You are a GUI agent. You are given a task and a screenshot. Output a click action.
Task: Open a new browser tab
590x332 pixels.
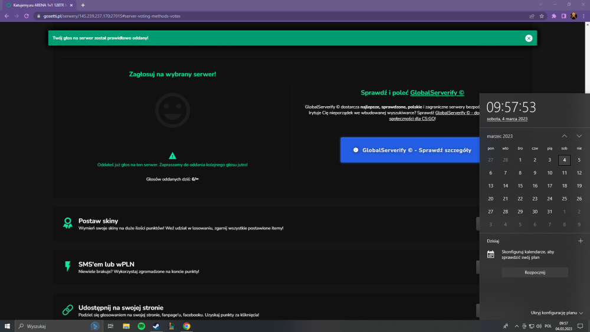pyautogui.click(x=83, y=5)
